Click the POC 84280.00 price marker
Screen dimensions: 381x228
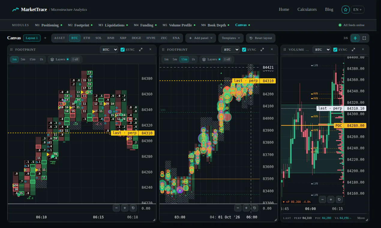[x=350, y=126]
